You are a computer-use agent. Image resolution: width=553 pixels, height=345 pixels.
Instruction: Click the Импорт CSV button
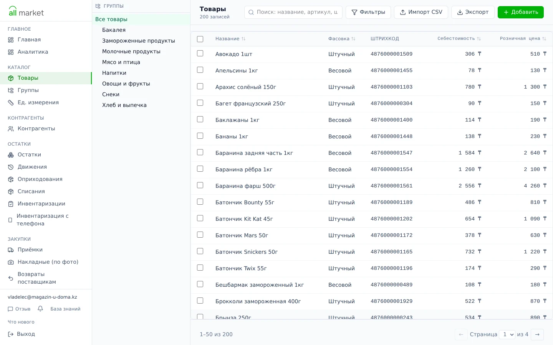pyautogui.click(x=421, y=12)
